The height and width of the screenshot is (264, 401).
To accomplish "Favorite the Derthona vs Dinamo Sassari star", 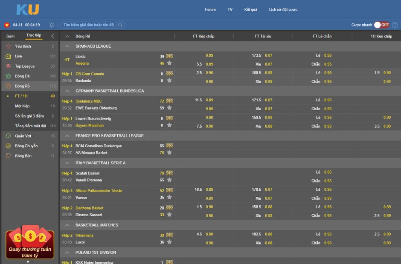I will (x=169, y=215).
